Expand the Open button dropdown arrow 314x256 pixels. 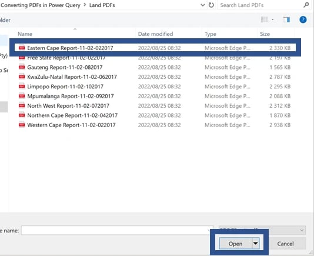(256, 244)
